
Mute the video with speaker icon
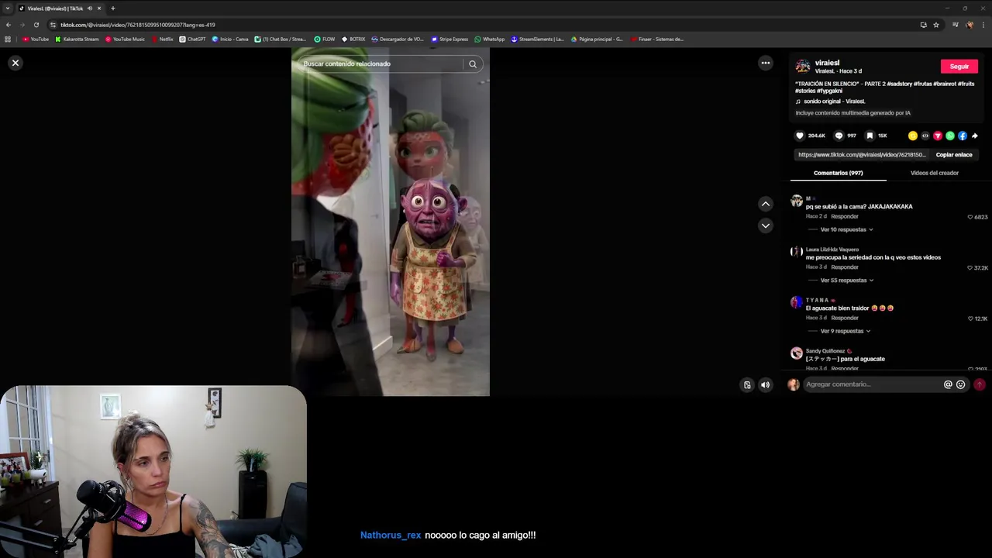point(765,384)
